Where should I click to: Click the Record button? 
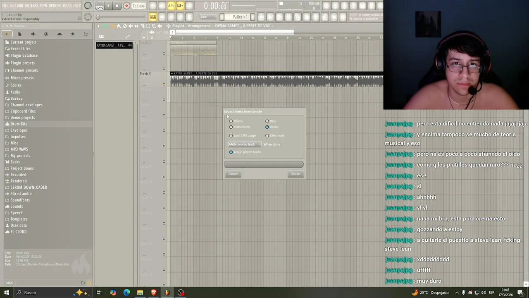click(126, 6)
